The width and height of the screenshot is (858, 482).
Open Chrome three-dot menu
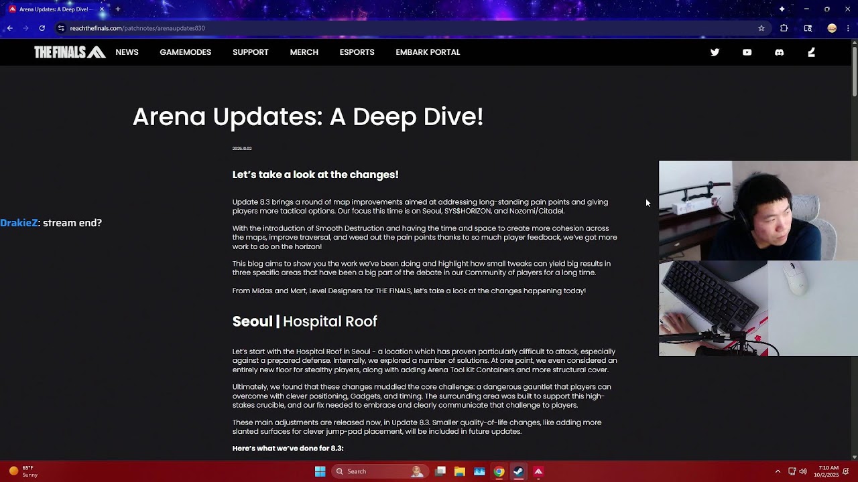(849, 28)
